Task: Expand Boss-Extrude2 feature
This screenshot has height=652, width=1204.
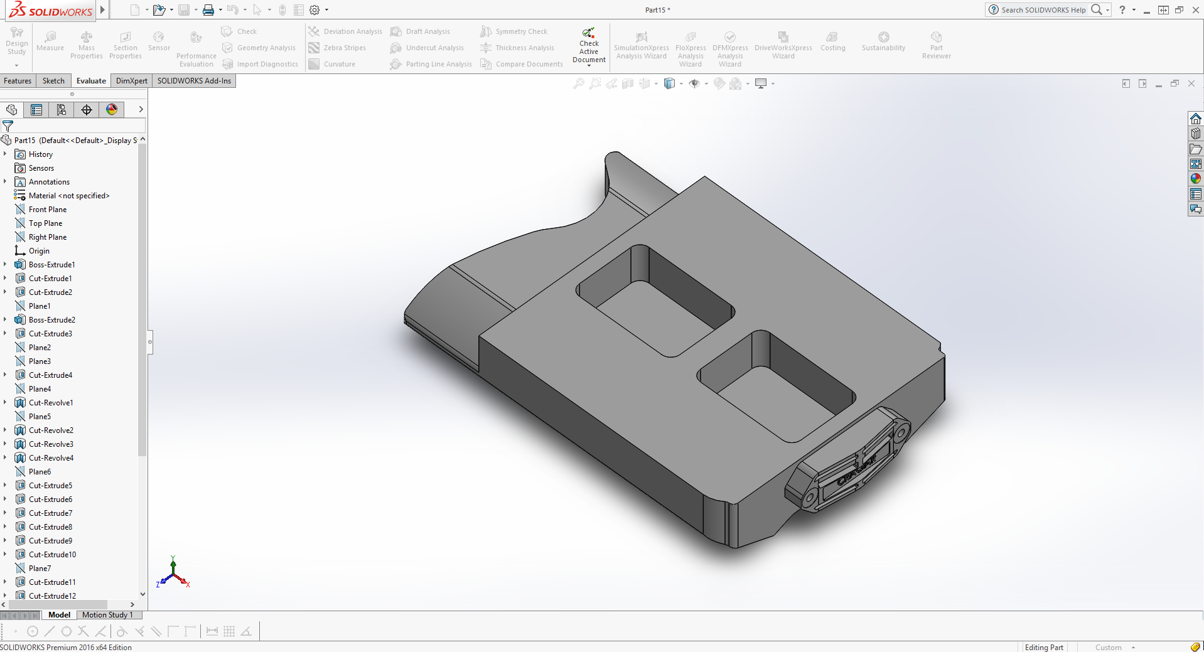Action: [5, 320]
